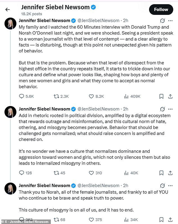The height and width of the screenshot is (224, 178).
Task: View analytics showing 40K views
Action: [x=126, y=173]
